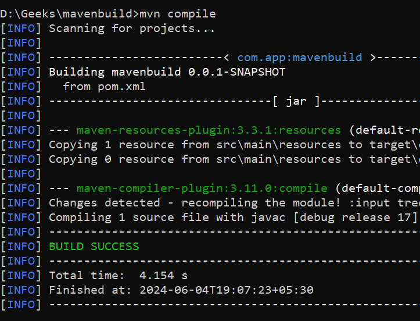
Task: Click 'Building mavenbuild 0.0.1-SNAPSHOT' line
Action: [167, 72]
